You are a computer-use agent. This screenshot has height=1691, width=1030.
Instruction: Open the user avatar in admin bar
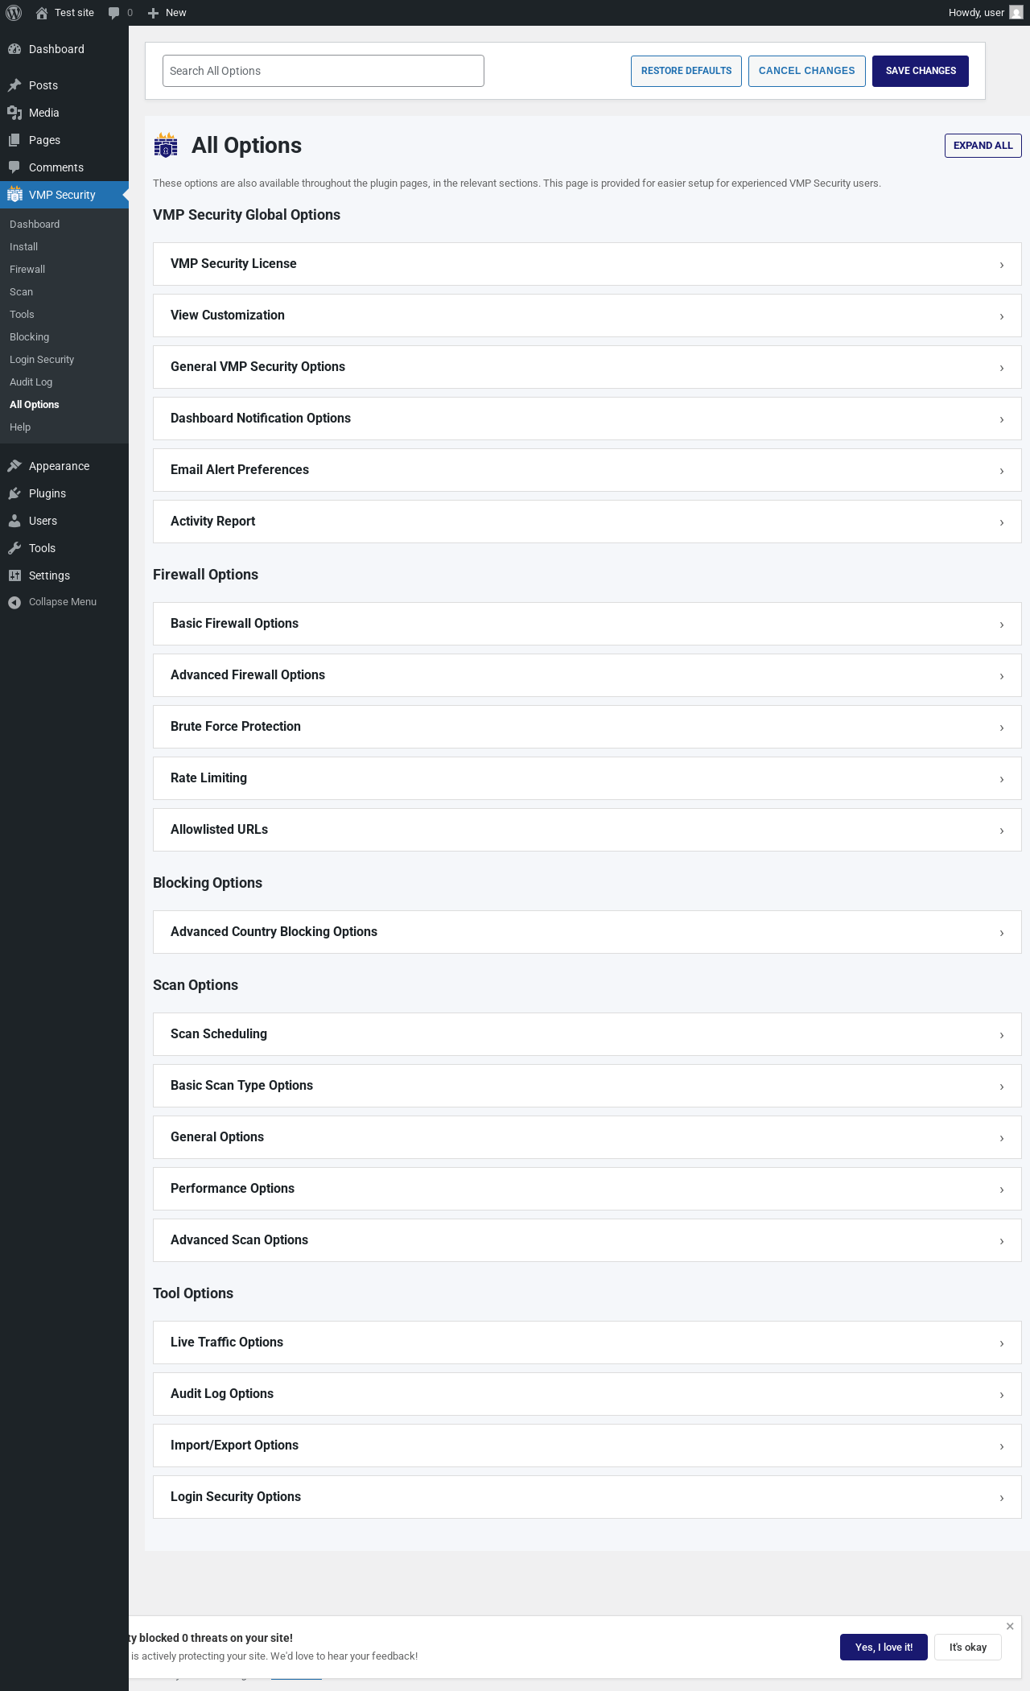[1016, 13]
